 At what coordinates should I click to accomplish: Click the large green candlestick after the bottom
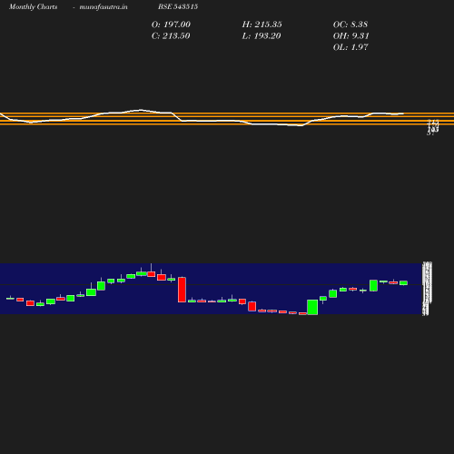coord(312,307)
